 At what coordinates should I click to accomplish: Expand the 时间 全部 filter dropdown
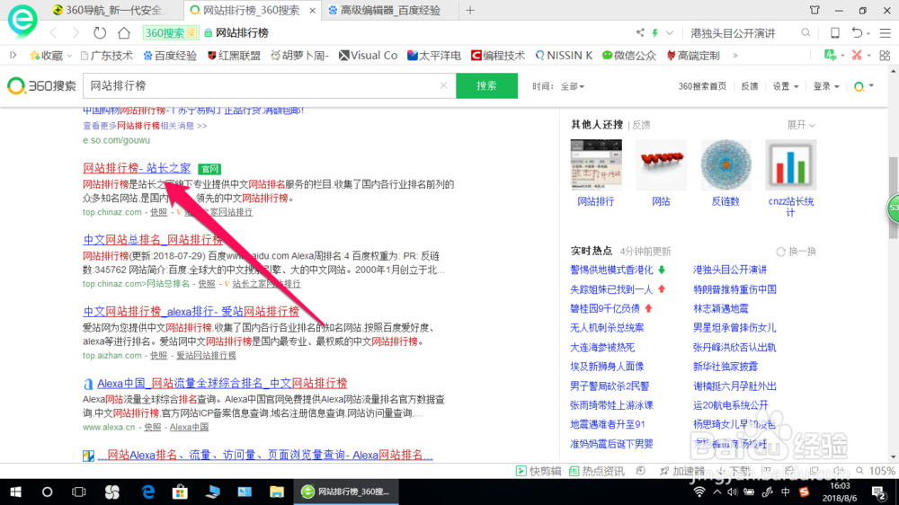point(572,86)
